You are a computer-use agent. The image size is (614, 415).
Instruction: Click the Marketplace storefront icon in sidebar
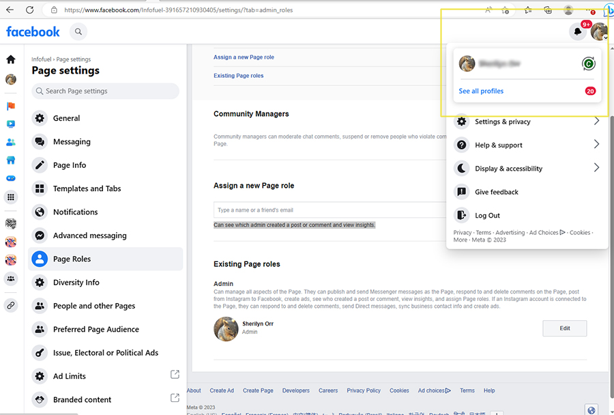click(11, 160)
